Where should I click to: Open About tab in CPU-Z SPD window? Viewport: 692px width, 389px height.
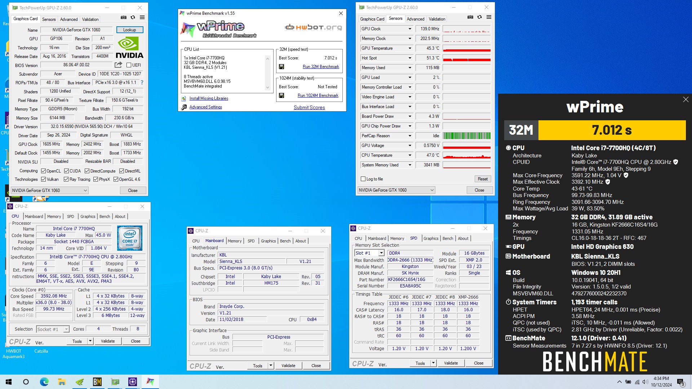463,238
